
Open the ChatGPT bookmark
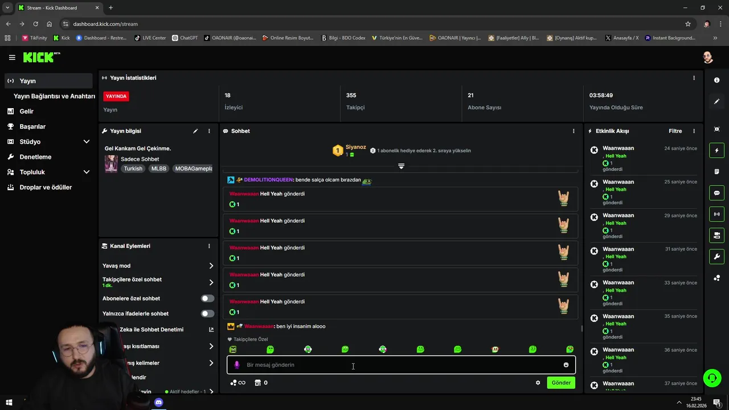[x=185, y=38]
